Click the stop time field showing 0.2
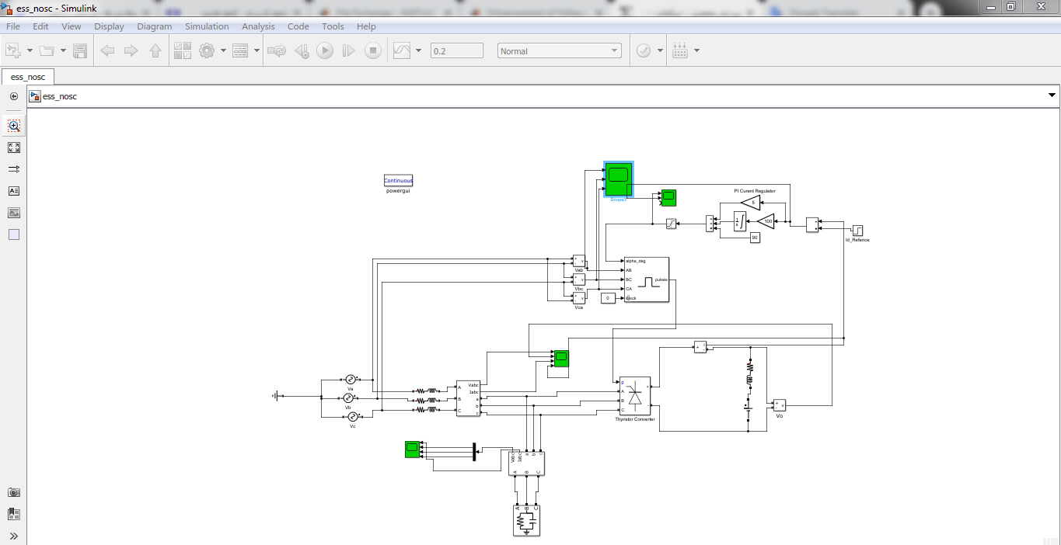The width and height of the screenshot is (1061, 545). click(x=456, y=51)
